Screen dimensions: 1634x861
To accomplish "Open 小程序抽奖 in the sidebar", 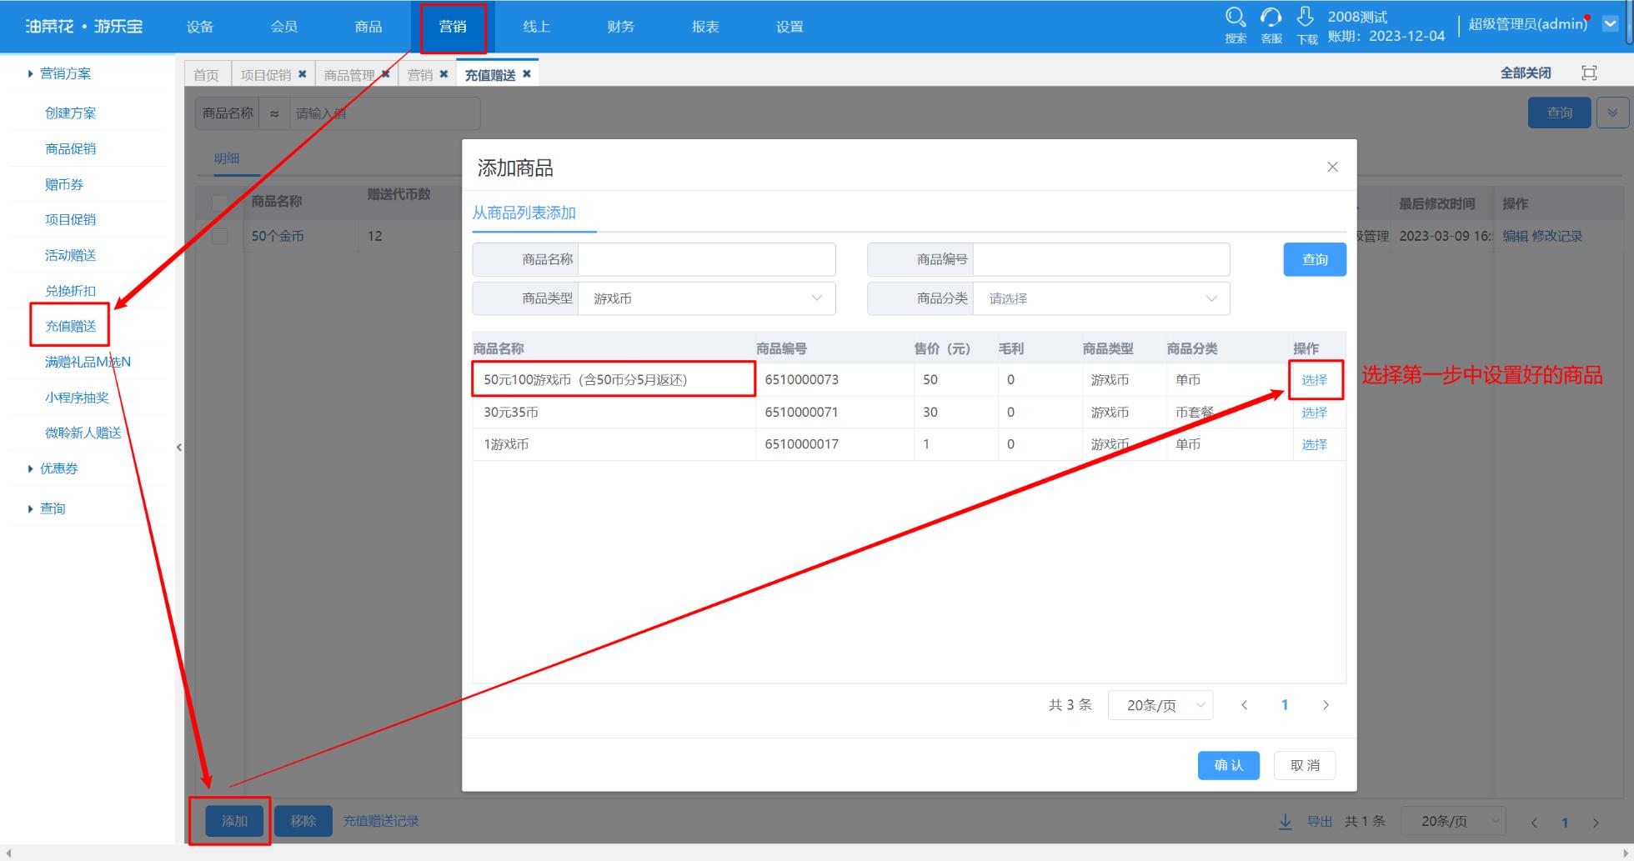I will (x=77, y=398).
